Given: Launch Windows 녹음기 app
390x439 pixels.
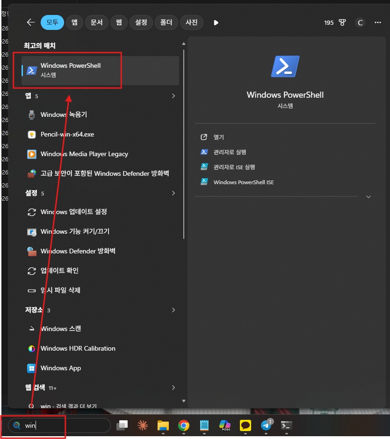Looking at the screenshot, I should tap(100, 115).
